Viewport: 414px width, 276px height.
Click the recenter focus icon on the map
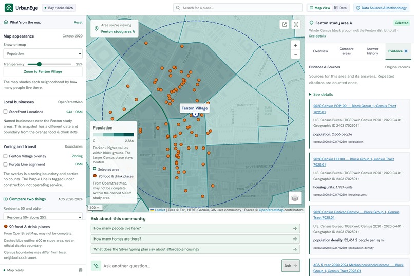pos(296,24)
